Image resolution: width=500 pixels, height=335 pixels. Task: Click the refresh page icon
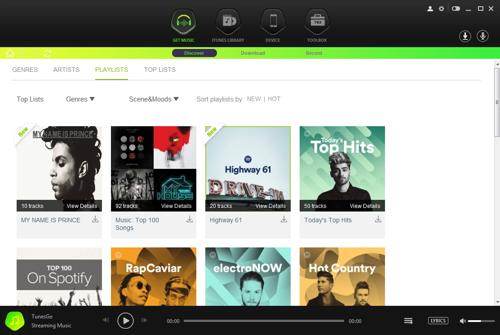point(48,53)
